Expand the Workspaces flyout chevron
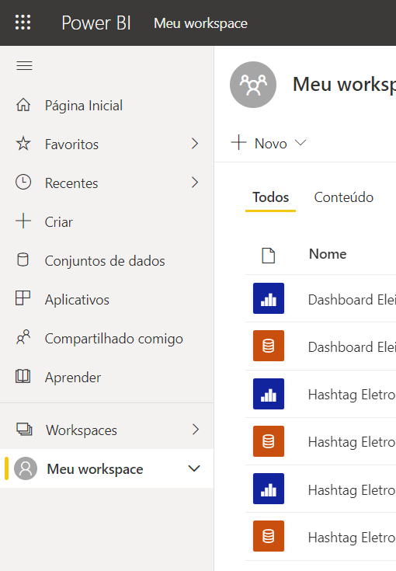This screenshot has height=571, width=396. pos(196,430)
